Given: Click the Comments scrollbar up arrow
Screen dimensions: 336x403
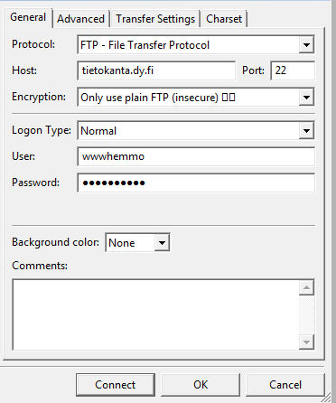Looking at the screenshot, I should point(306,287).
